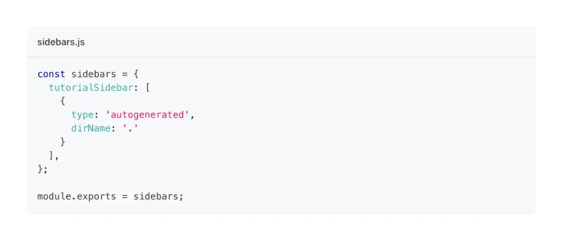The width and height of the screenshot is (562, 242).
Task: Click the tutorialSidebar property key
Action: point(91,88)
